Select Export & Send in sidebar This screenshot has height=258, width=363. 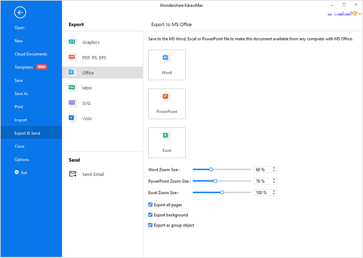[31, 132]
